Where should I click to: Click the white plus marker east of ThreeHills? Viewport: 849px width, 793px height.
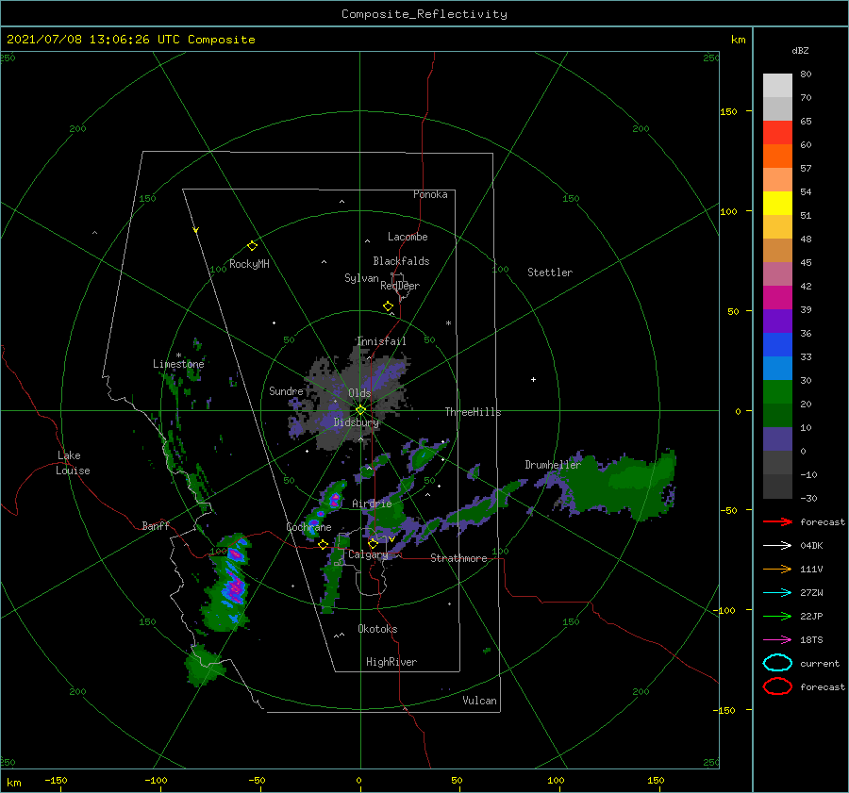[x=533, y=379]
